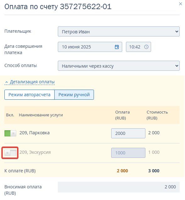This screenshot has width=185, height=200.
Task: Enable the 209, Экскурсия service switch
Action: tap(10, 153)
